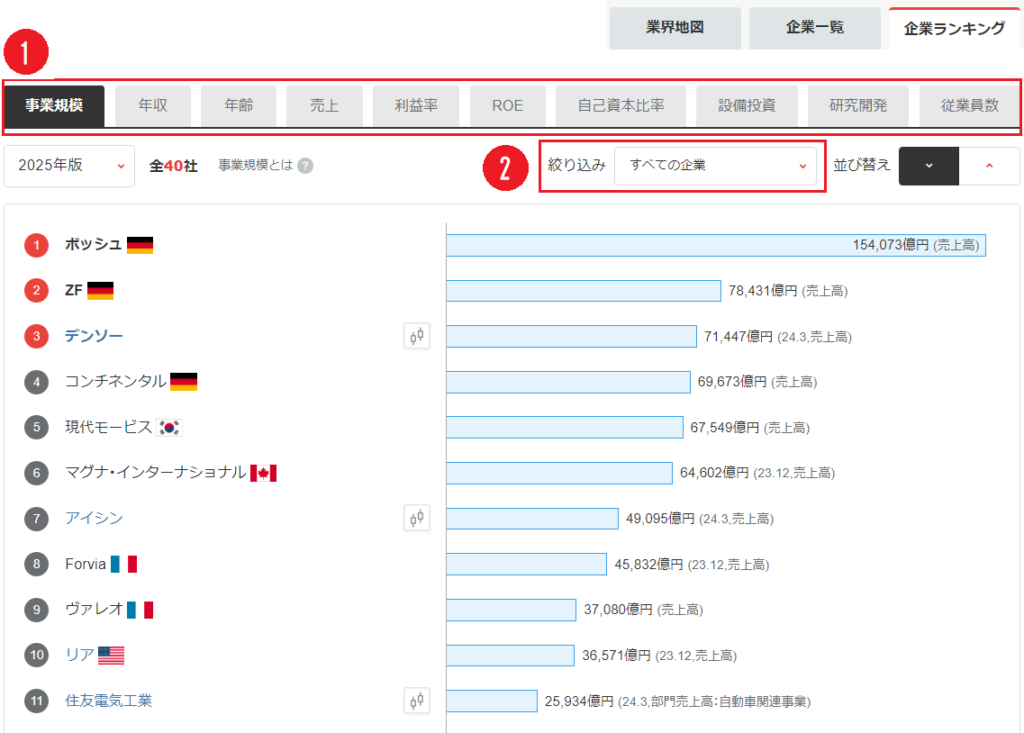This screenshot has width=1024, height=733.
Task: Select 従業員数 ranking tab
Action: click(x=970, y=105)
